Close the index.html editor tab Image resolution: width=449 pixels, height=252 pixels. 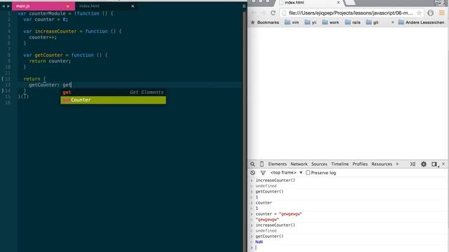click(133, 6)
